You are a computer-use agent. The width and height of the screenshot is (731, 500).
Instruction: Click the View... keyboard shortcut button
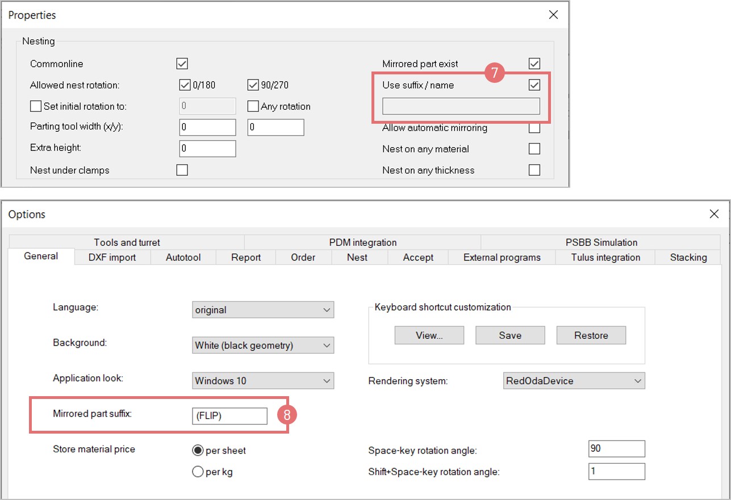[x=429, y=335]
